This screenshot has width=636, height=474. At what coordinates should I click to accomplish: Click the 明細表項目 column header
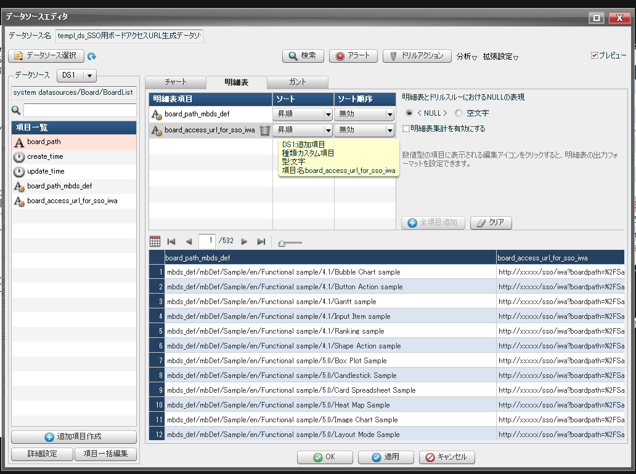[x=211, y=99]
